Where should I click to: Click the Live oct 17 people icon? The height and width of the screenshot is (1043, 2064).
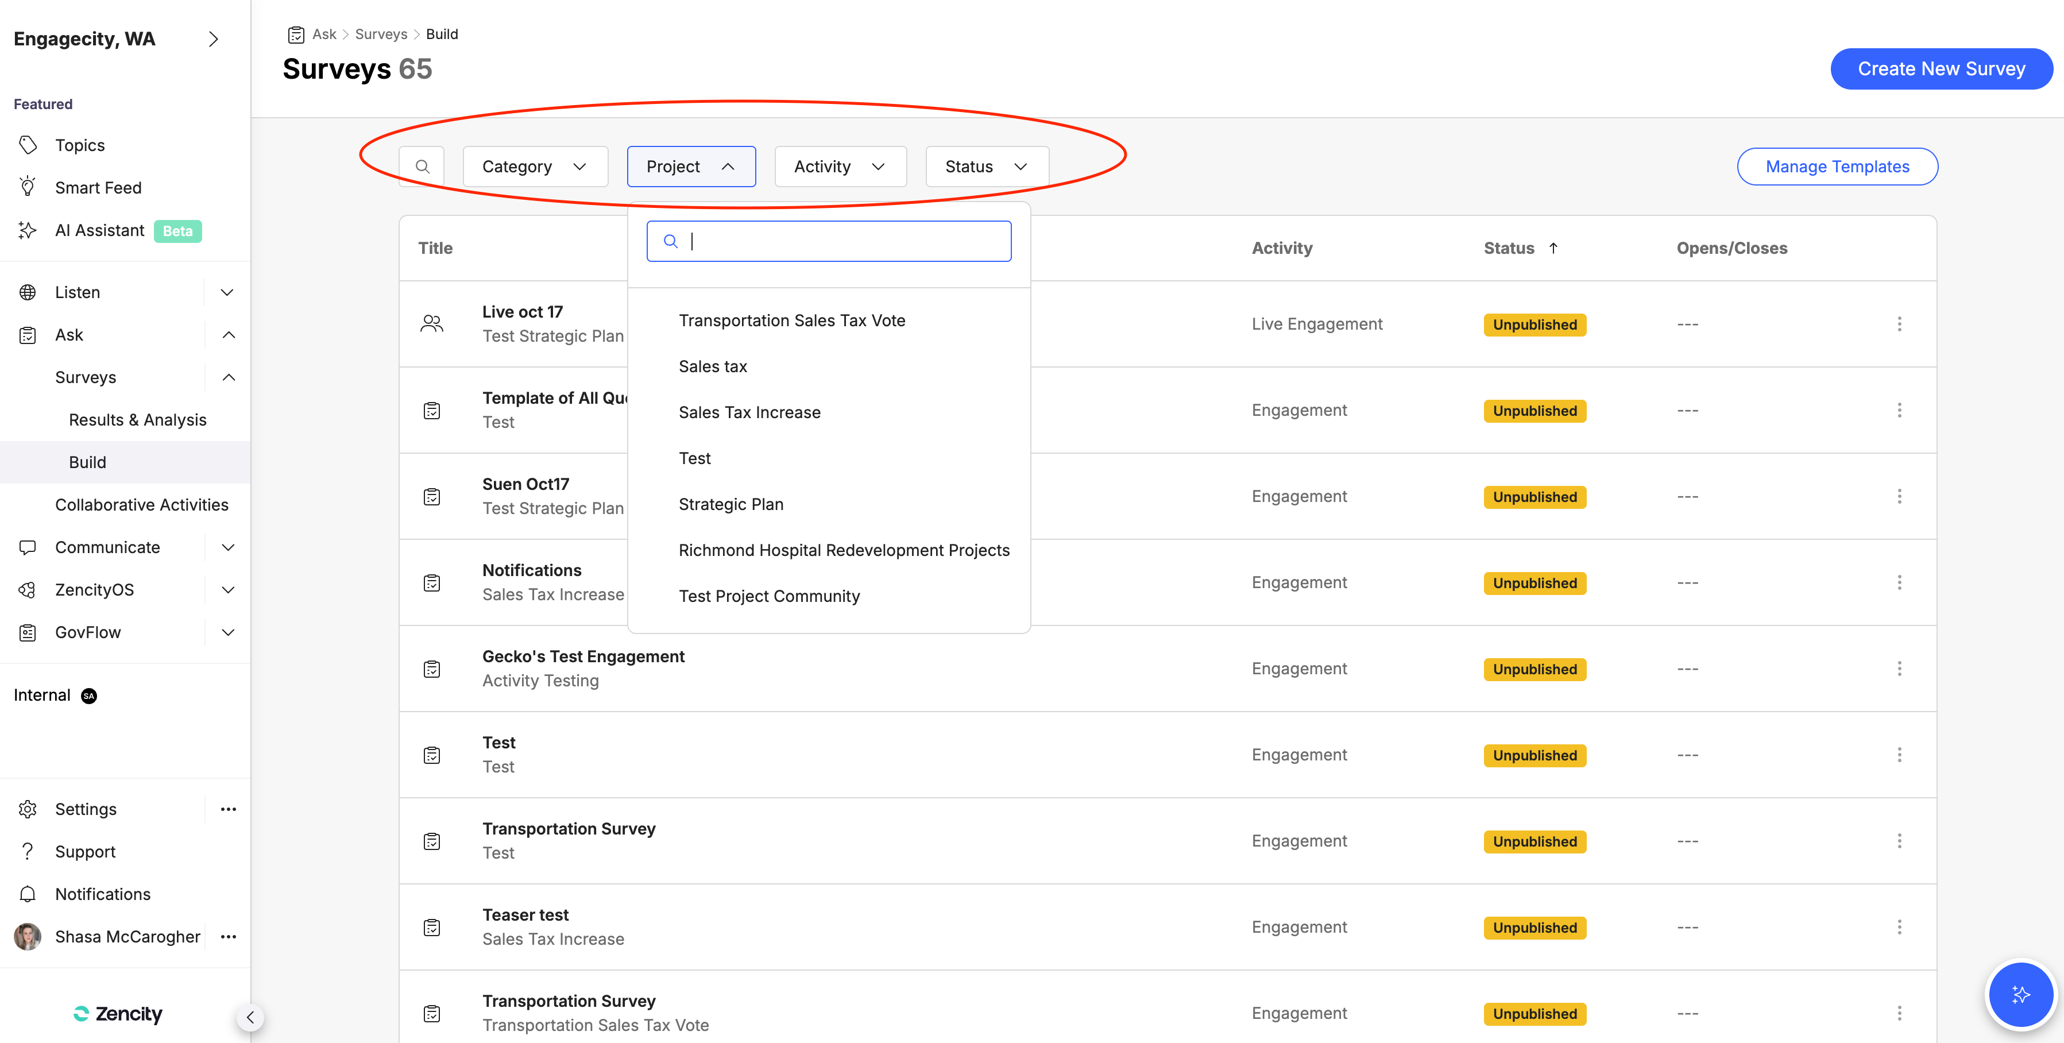pos(432,323)
